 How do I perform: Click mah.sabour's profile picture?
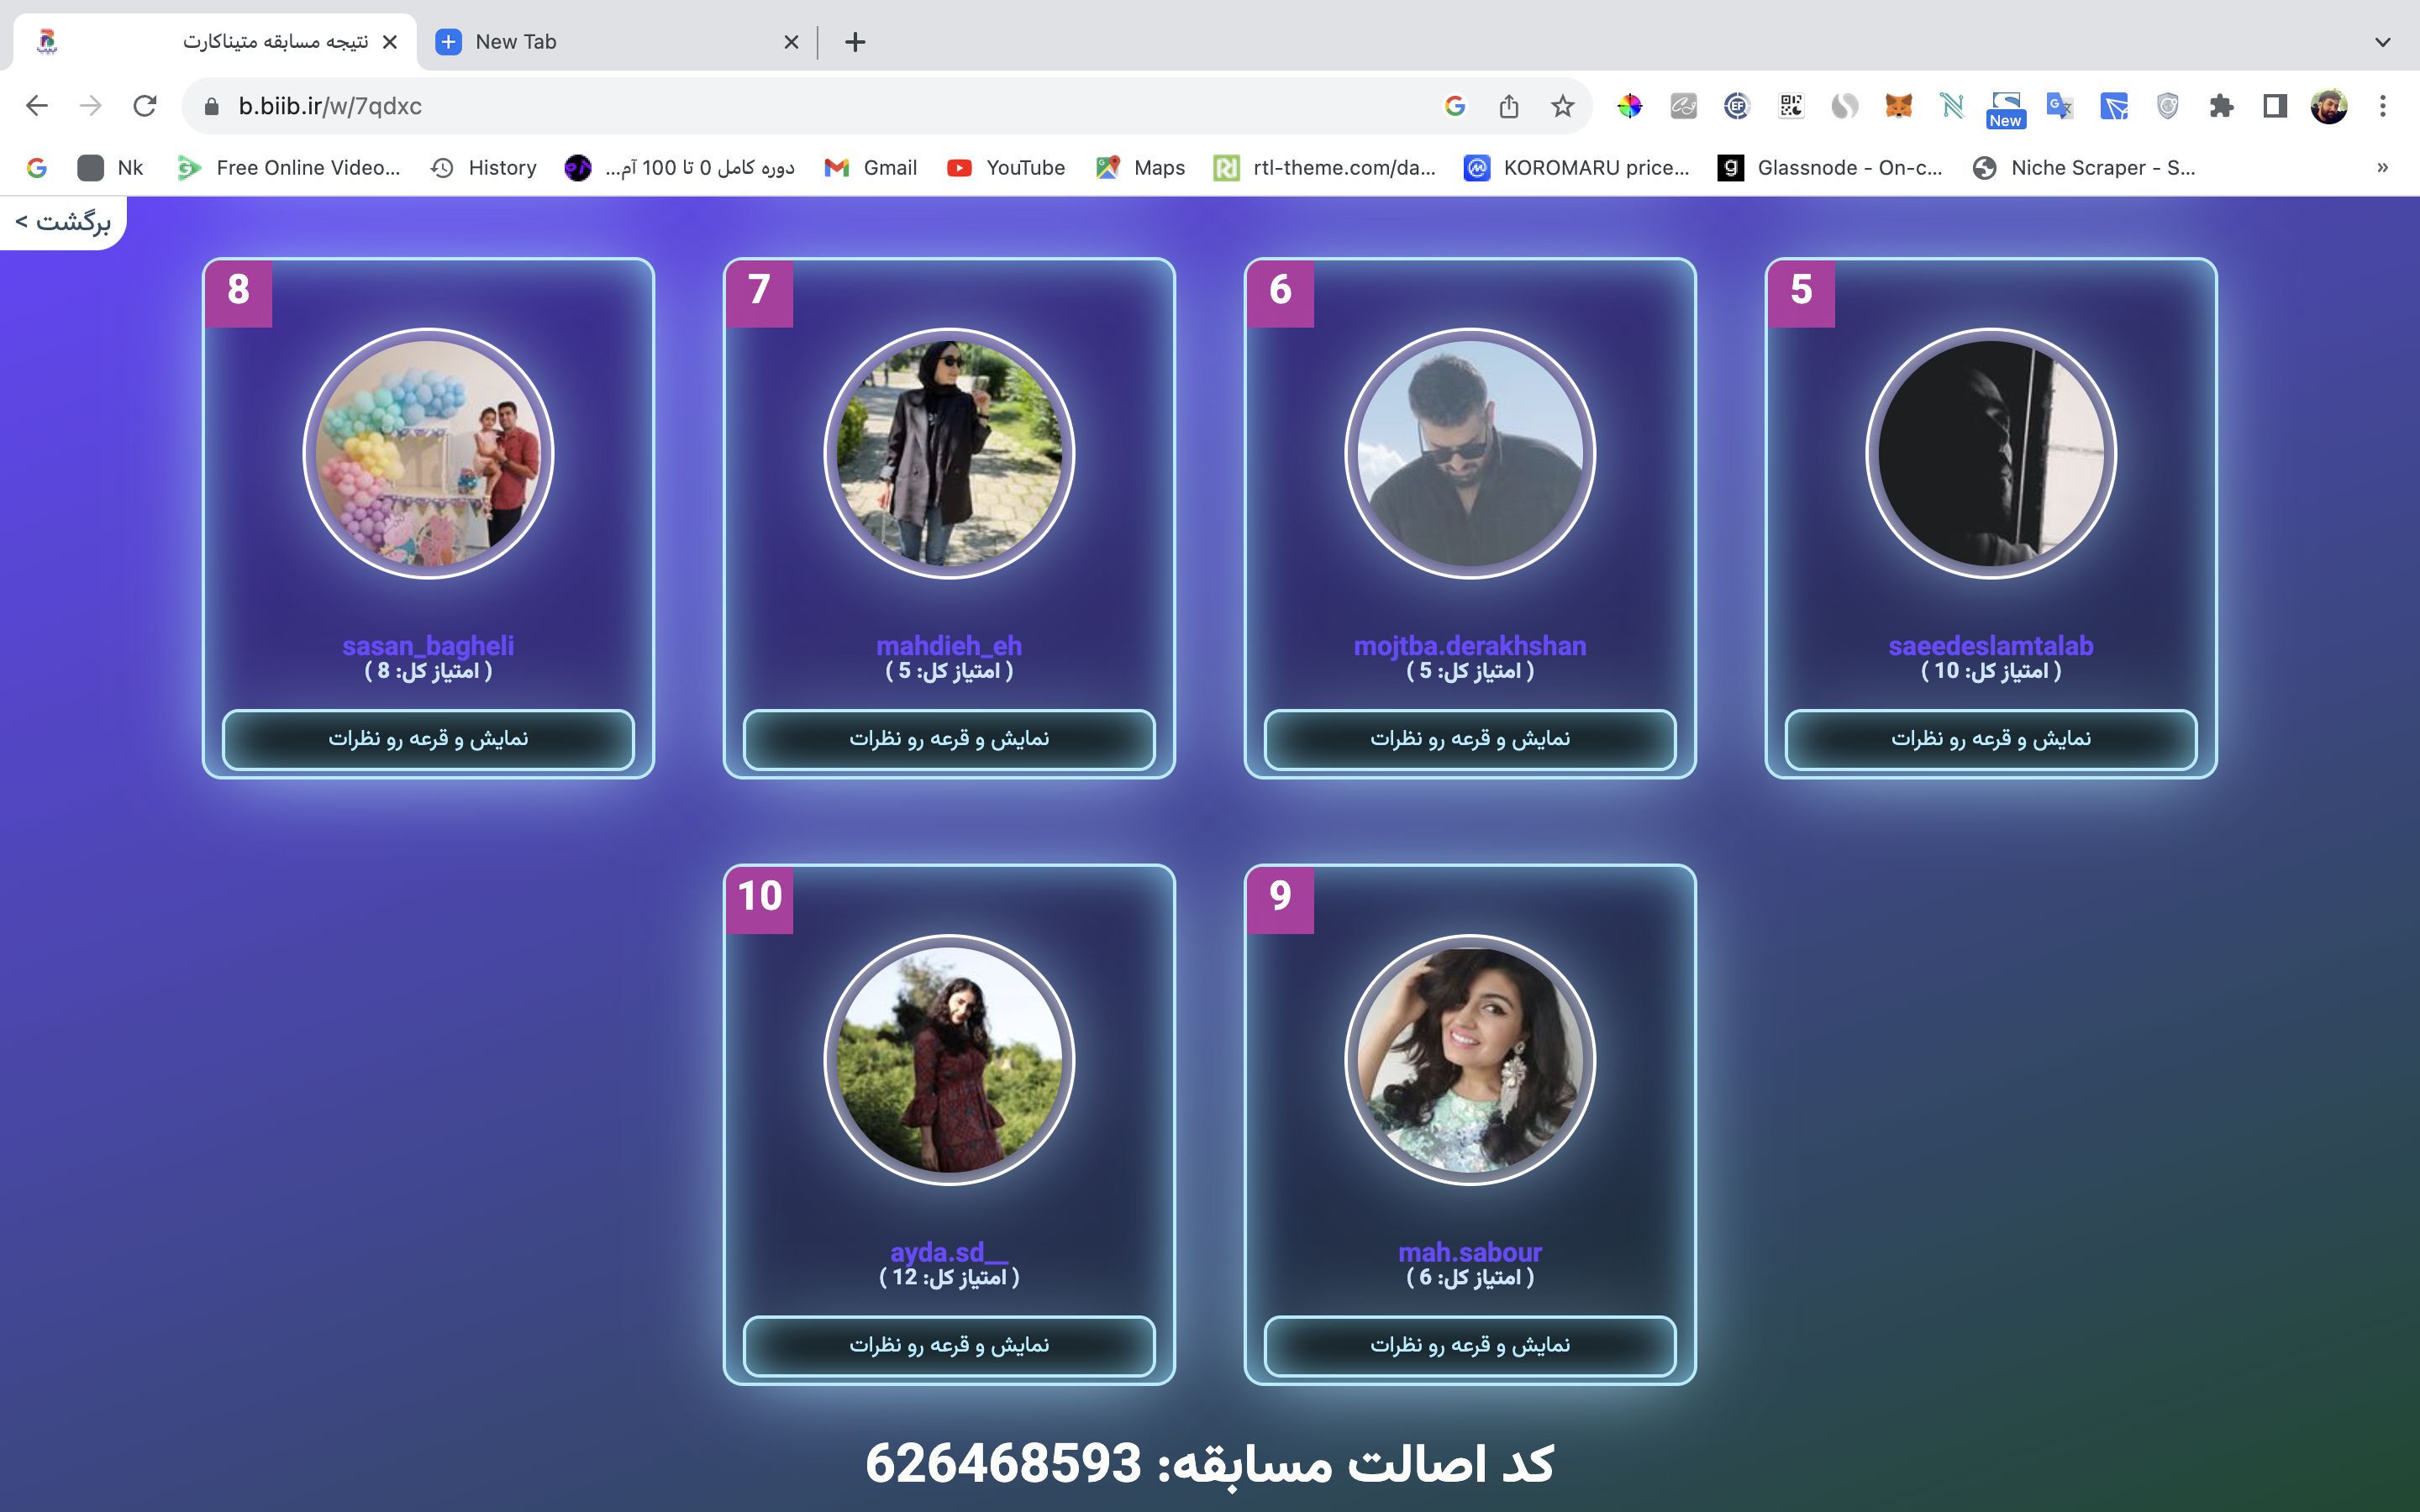pyautogui.click(x=1470, y=1060)
